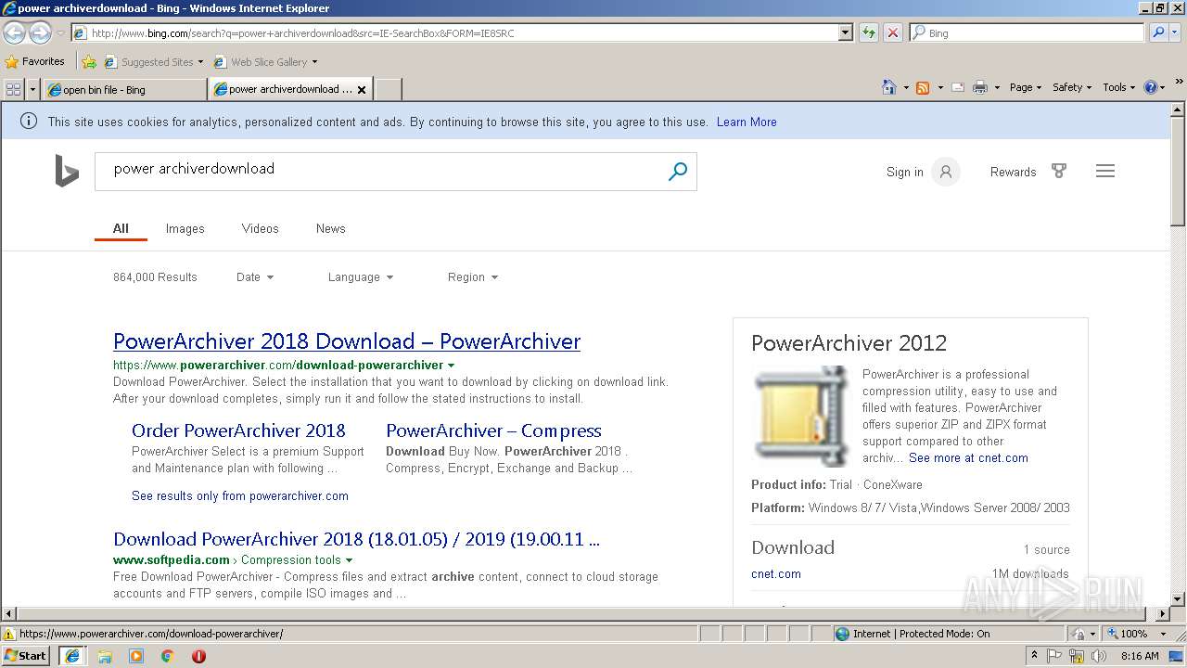Image resolution: width=1187 pixels, height=668 pixels.
Task: Launch Chrome from the taskbar
Action: click(168, 656)
